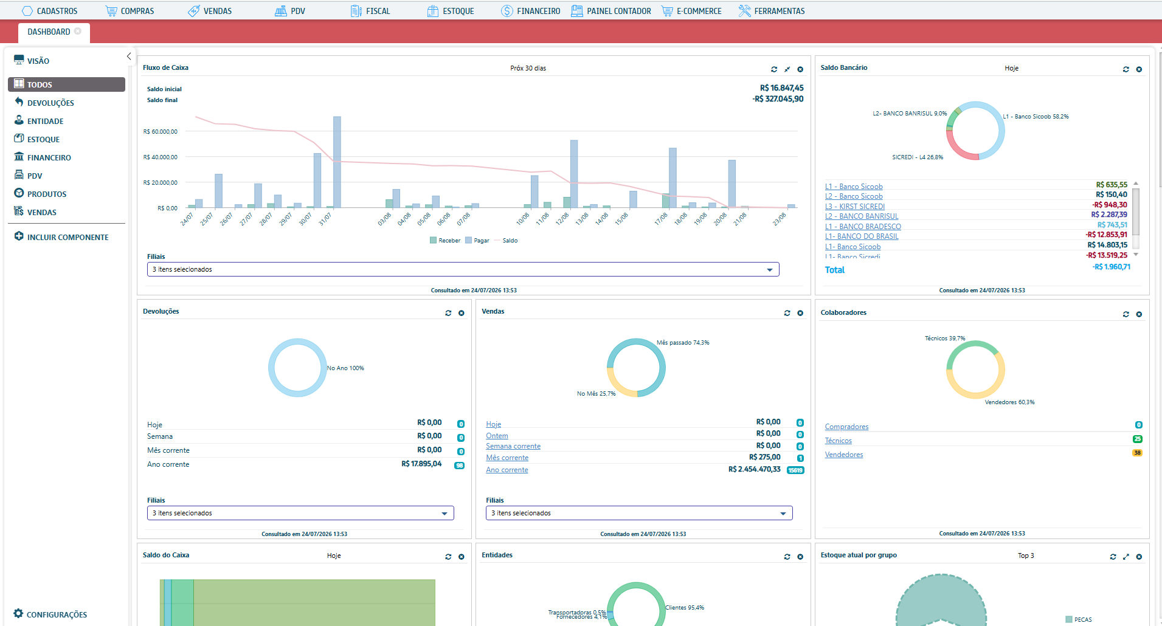Open Fluxo de Caixa widget settings
This screenshot has width=1162, height=626.
[800, 69]
